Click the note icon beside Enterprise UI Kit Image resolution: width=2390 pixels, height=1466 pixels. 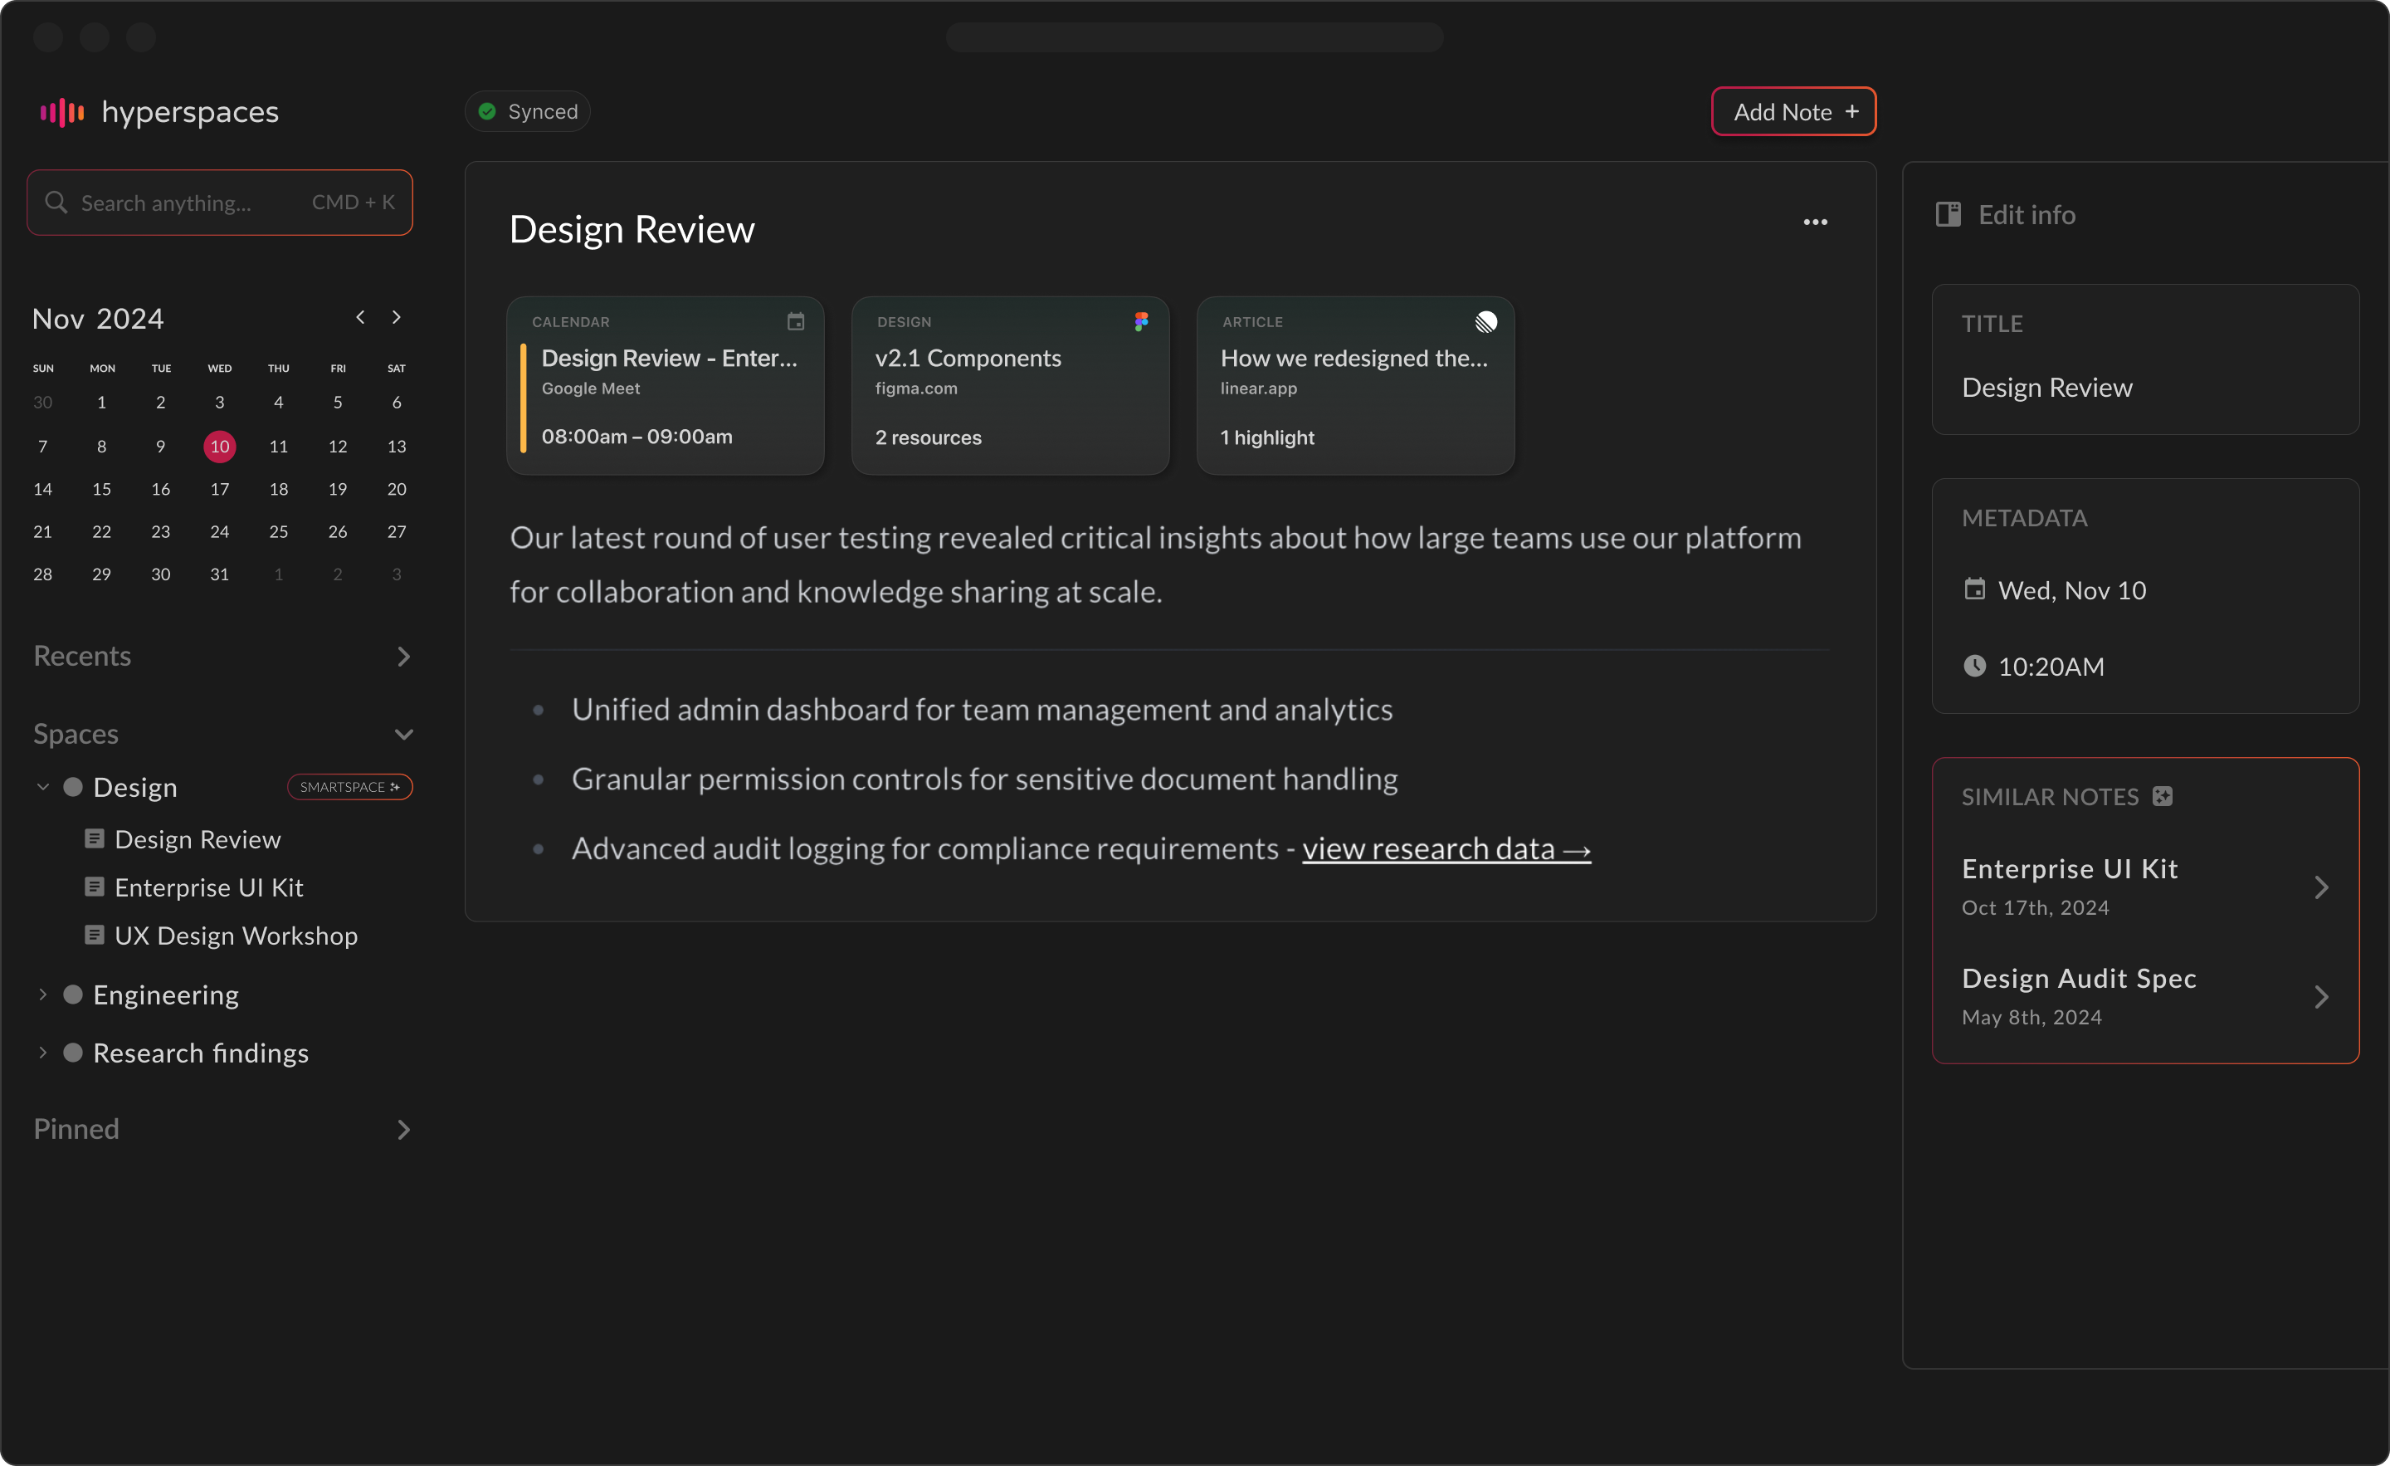pos(94,887)
